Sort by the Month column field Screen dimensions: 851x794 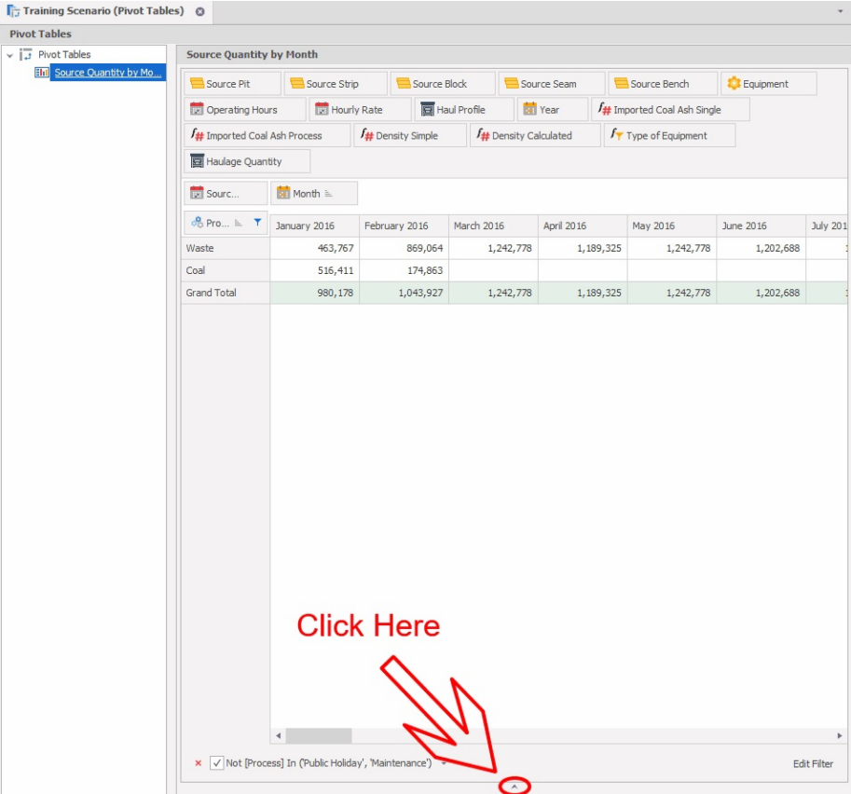pyautogui.click(x=313, y=194)
